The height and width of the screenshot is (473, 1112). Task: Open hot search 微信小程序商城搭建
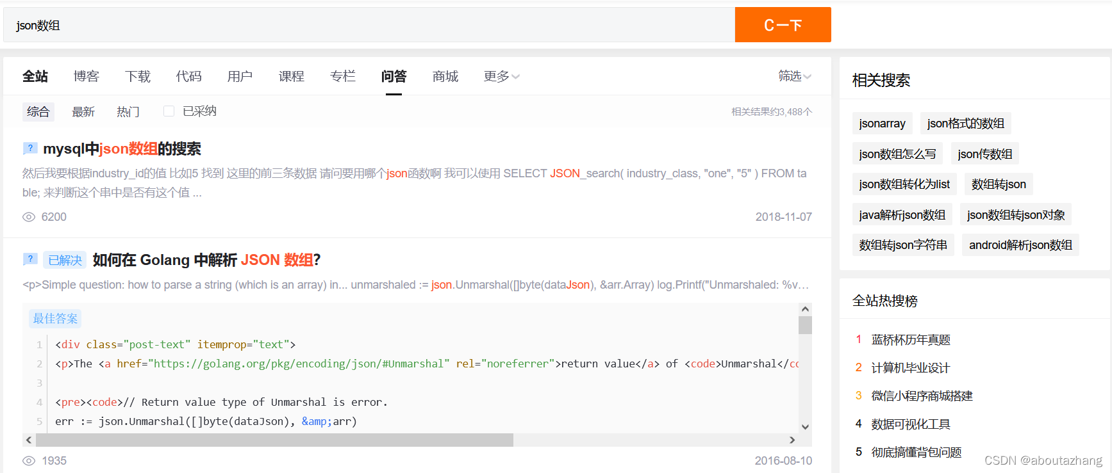pyautogui.click(x=922, y=396)
